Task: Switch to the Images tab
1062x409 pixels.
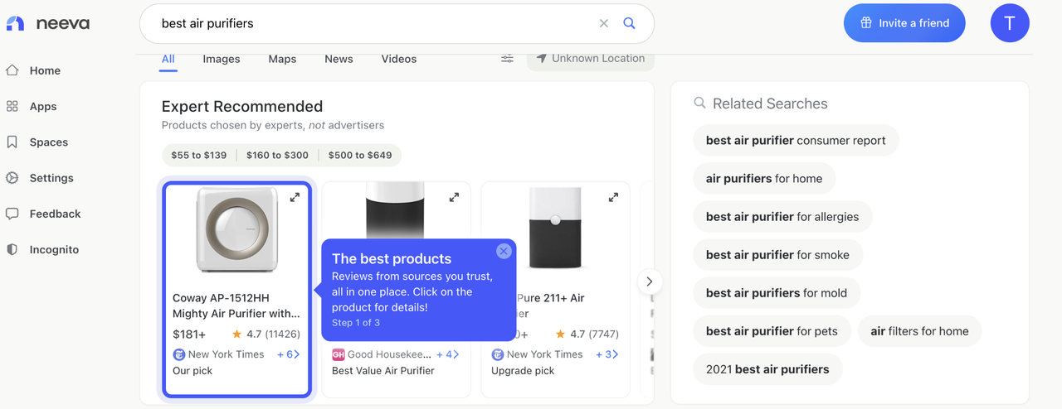Action: [222, 59]
